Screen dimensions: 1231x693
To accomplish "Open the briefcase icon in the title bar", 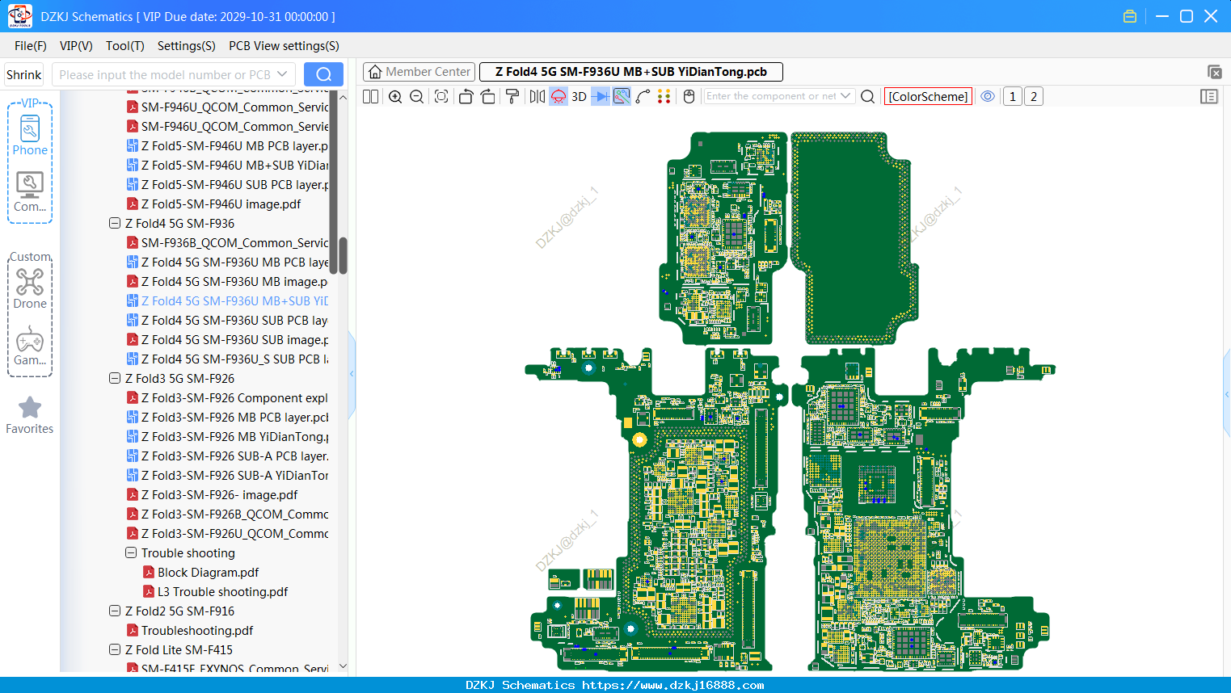I will pos(1130,16).
